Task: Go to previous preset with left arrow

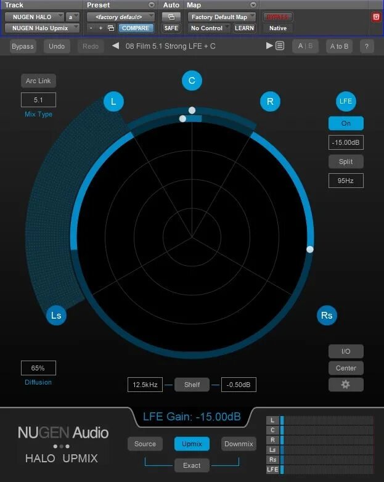Action: (116, 46)
